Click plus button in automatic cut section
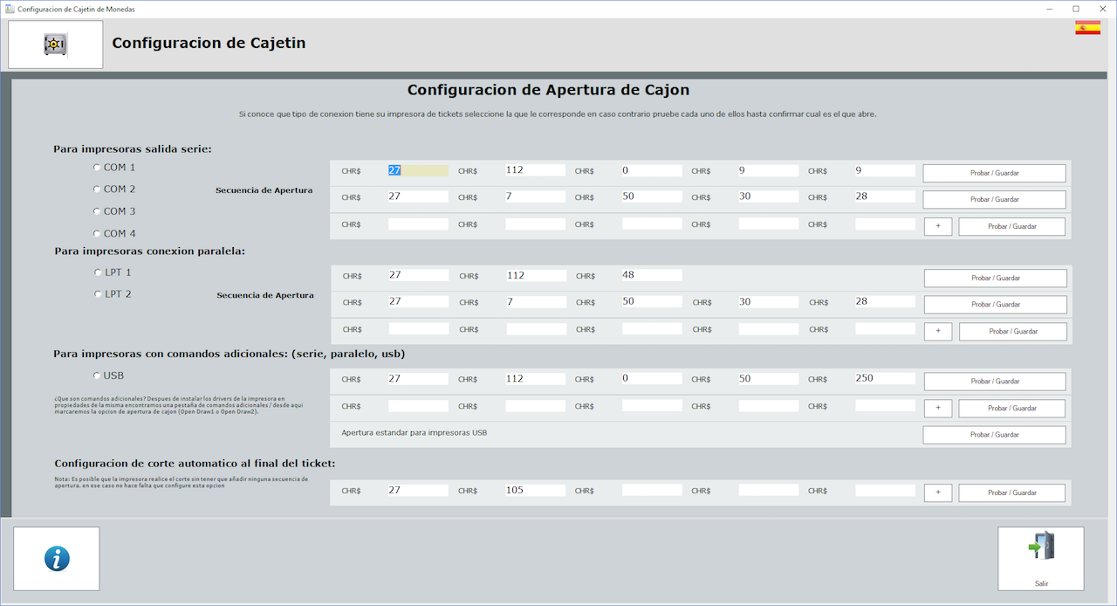The image size is (1117, 606). [938, 492]
